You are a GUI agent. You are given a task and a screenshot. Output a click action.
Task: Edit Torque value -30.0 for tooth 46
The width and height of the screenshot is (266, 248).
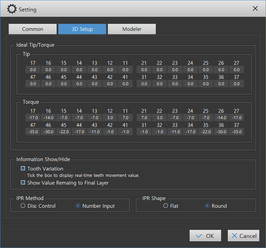pos(48,132)
